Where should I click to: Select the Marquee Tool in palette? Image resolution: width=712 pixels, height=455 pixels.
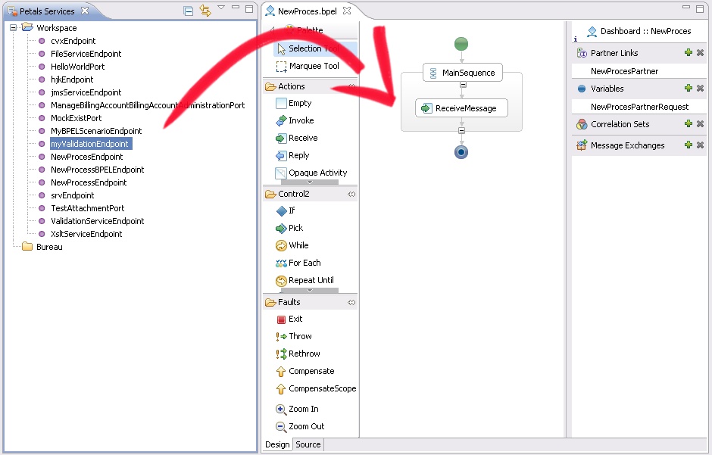313,66
